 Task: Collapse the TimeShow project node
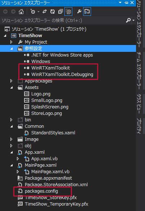[5, 36]
